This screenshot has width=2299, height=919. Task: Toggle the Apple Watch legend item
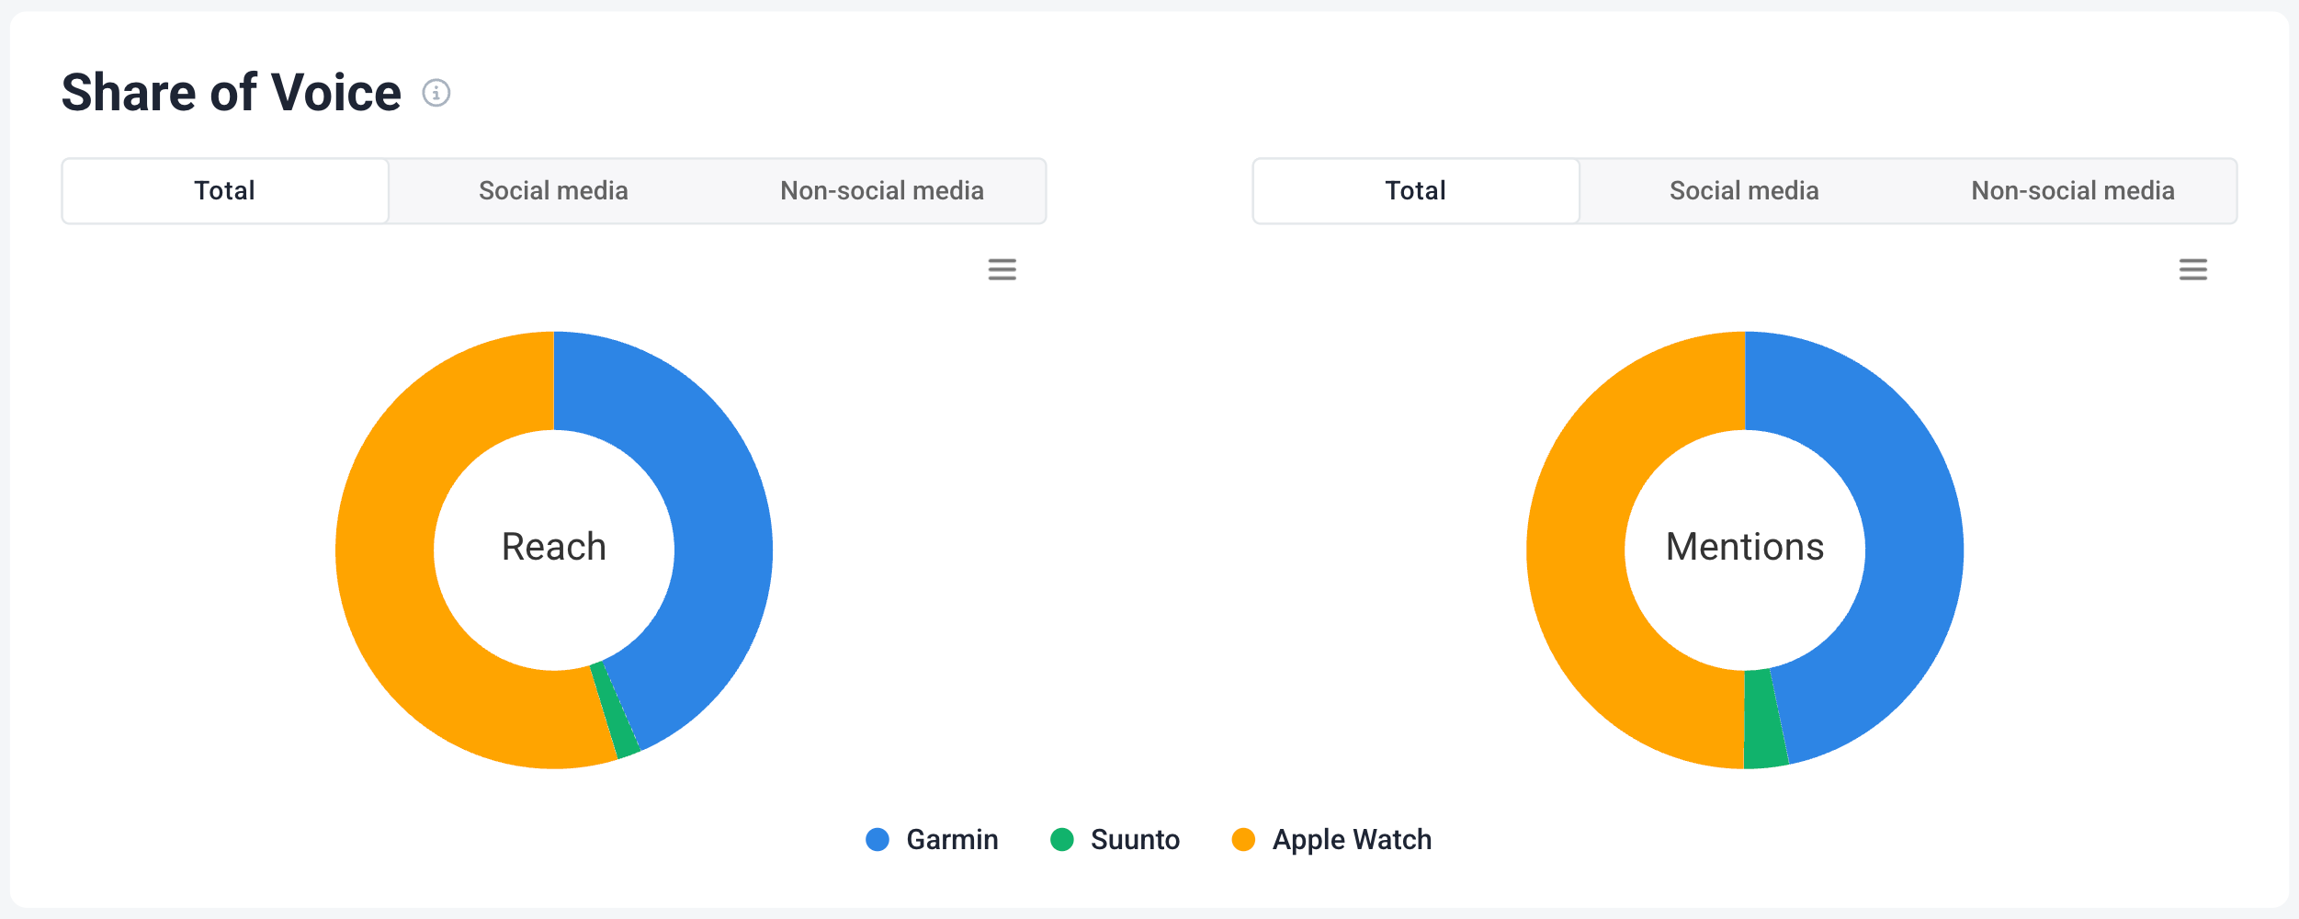(1331, 839)
